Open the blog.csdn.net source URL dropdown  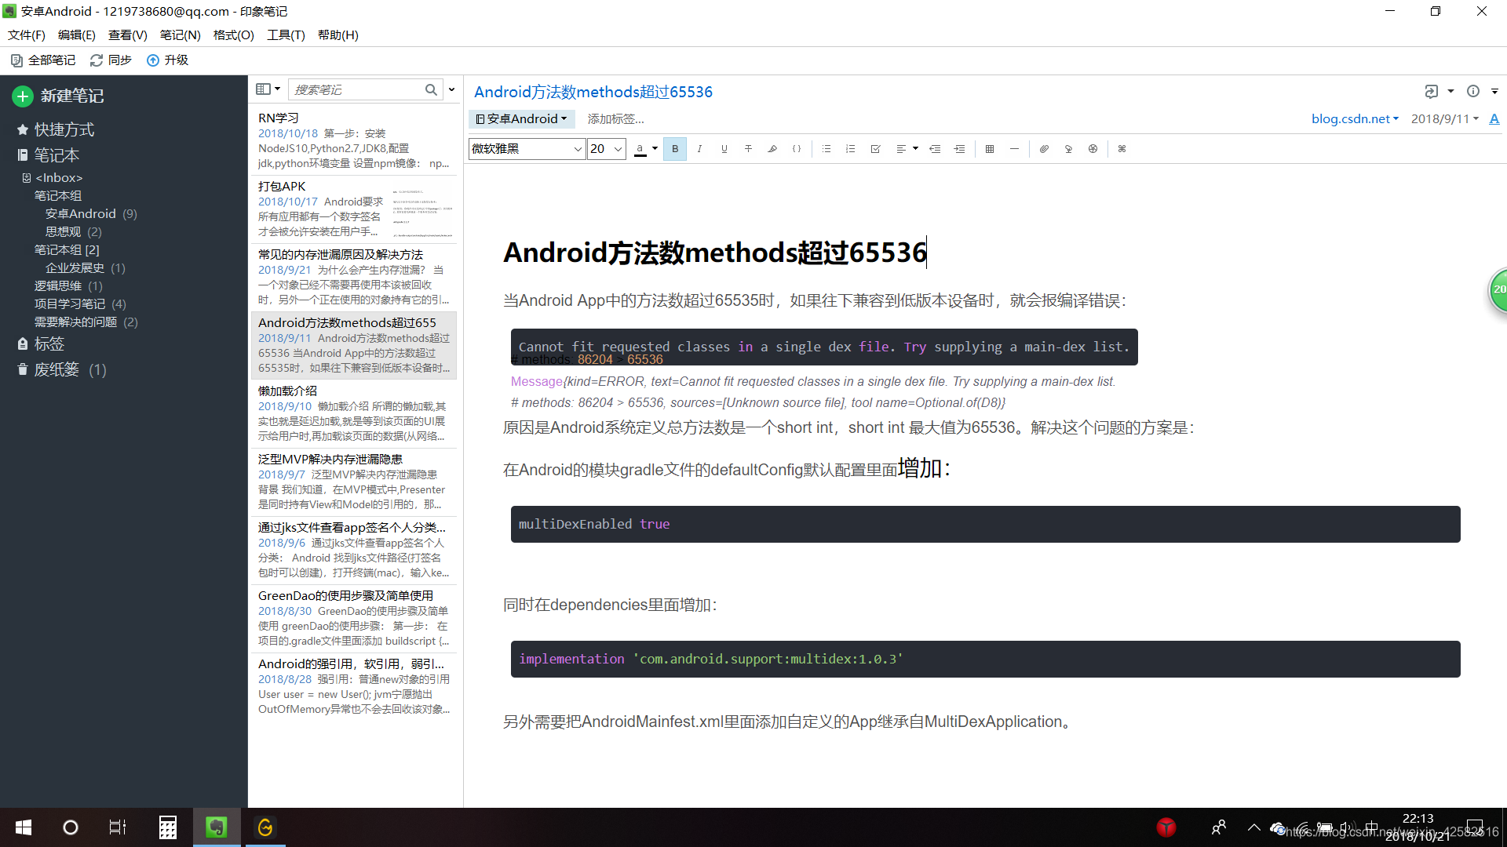[x=1355, y=119]
